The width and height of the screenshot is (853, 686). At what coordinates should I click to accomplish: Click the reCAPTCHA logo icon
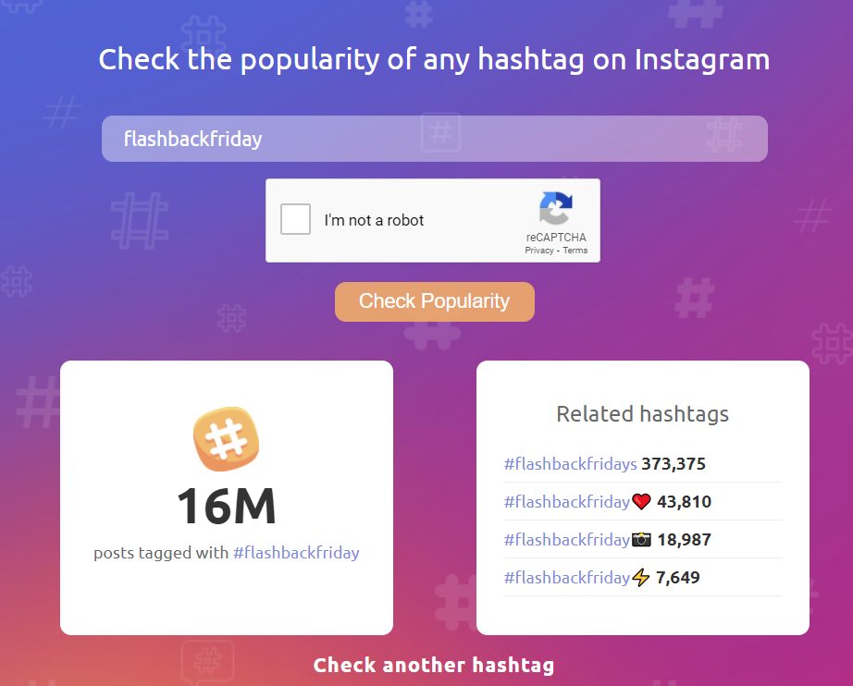[556, 208]
